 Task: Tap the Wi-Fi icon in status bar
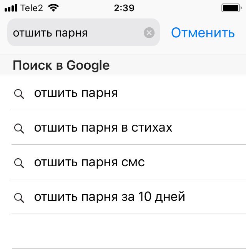coord(53,8)
